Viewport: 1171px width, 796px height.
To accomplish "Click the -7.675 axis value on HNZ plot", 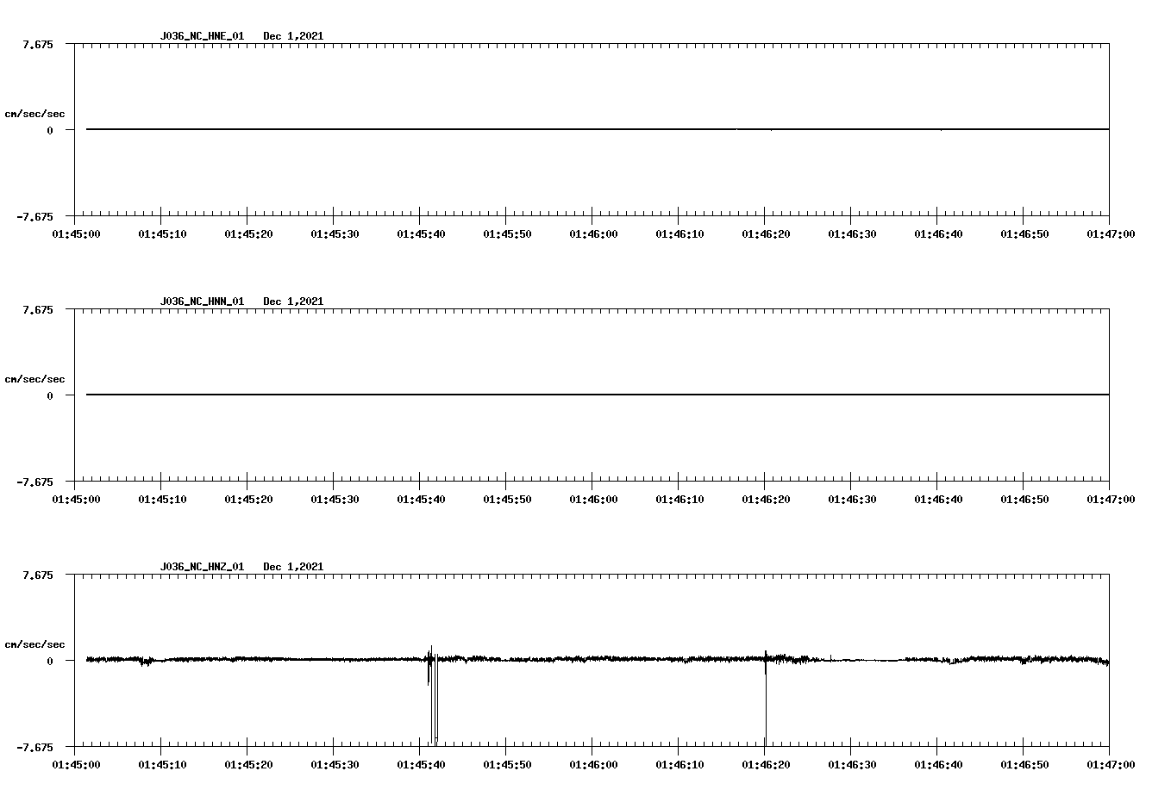I will pos(34,747).
